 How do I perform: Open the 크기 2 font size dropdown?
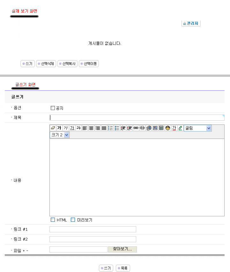click(60, 135)
